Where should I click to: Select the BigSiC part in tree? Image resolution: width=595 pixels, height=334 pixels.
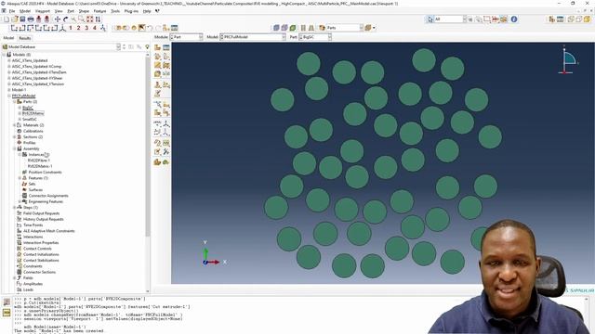click(x=27, y=108)
